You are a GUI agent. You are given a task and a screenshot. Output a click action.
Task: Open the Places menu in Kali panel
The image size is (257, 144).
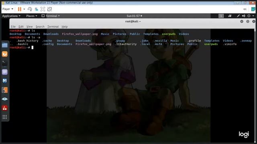pyautogui.click(x=32, y=16)
